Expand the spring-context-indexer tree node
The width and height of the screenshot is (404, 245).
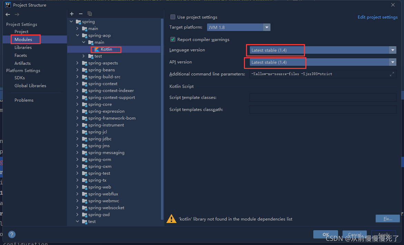(x=78, y=91)
